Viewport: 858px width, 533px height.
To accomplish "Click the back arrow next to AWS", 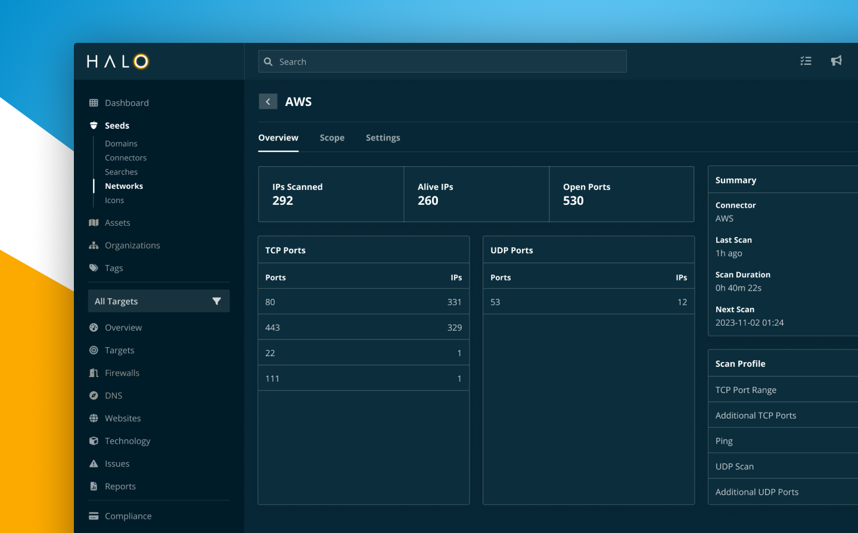I will 268,101.
